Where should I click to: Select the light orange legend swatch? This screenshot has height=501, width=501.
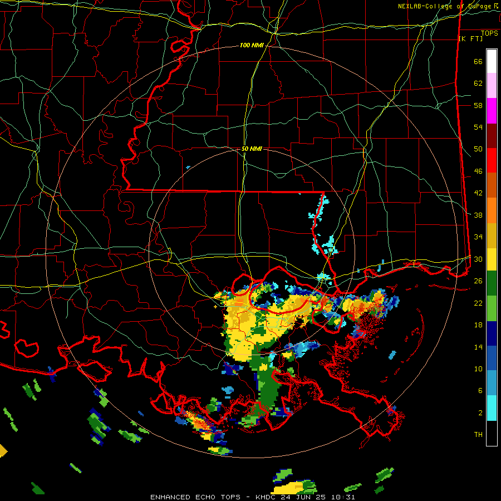click(x=492, y=210)
